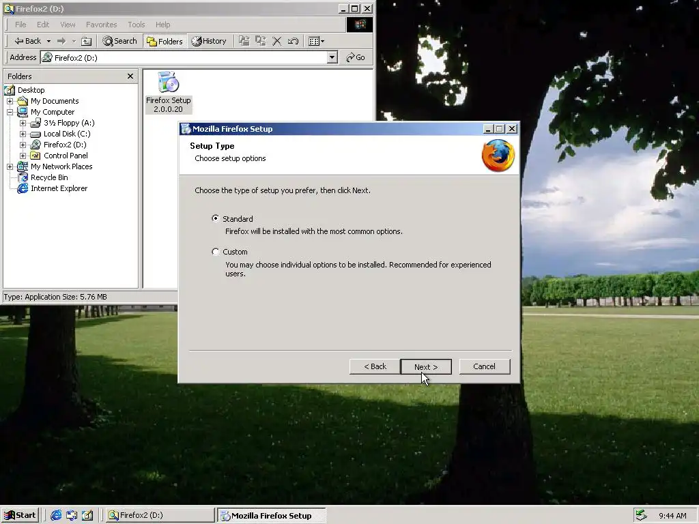This screenshot has height=524, width=699.
Task: Expand the 3½ Floppy (A:) node
Action: [23, 123]
